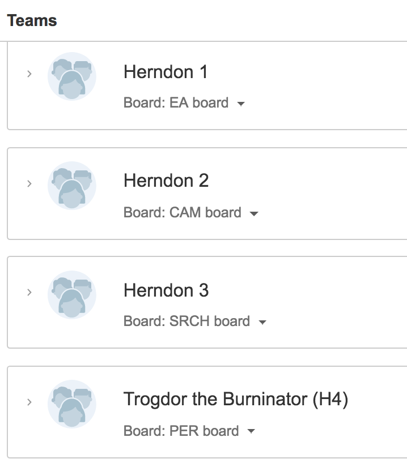The height and width of the screenshot is (463, 407).
Task: Click the caret arrow beside PER board
Action: tap(251, 431)
